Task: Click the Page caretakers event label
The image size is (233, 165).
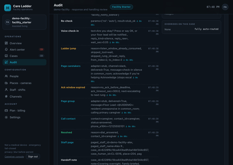Action: coord(71,66)
